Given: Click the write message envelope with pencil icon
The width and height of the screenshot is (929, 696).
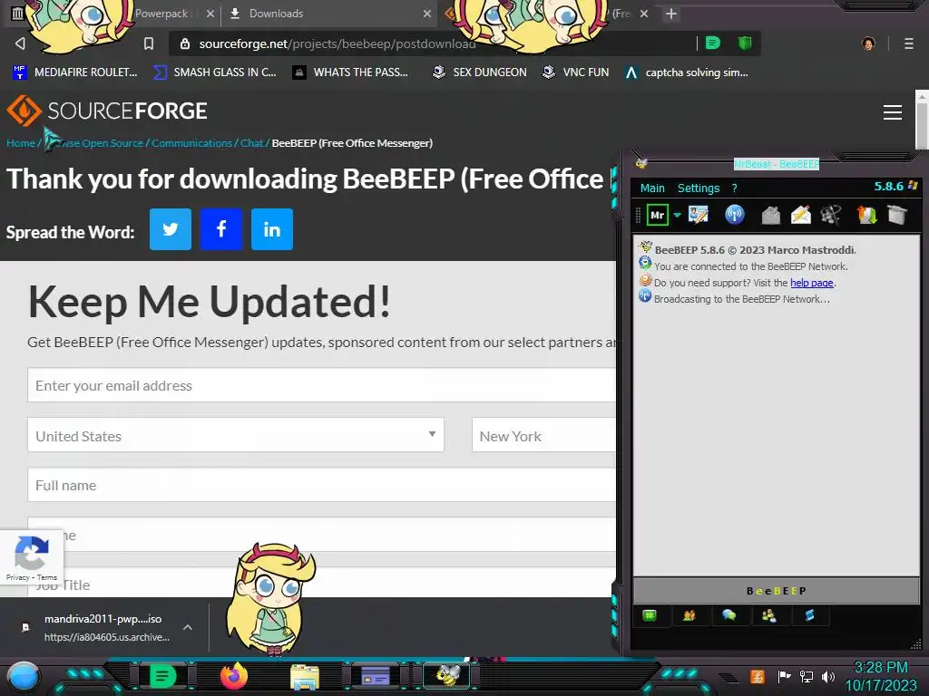Looking at the screenshot, I should 801,215.
